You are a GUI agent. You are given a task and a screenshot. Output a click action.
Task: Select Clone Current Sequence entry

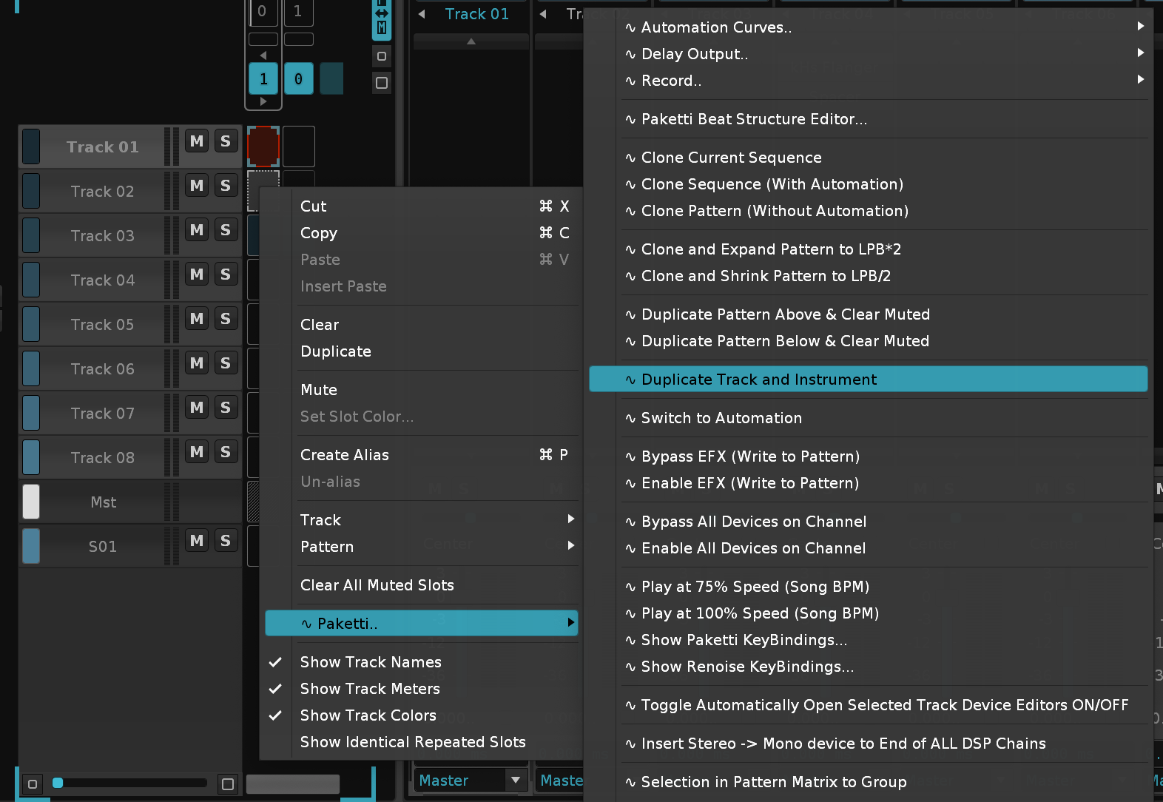click(x=731, y=158)
